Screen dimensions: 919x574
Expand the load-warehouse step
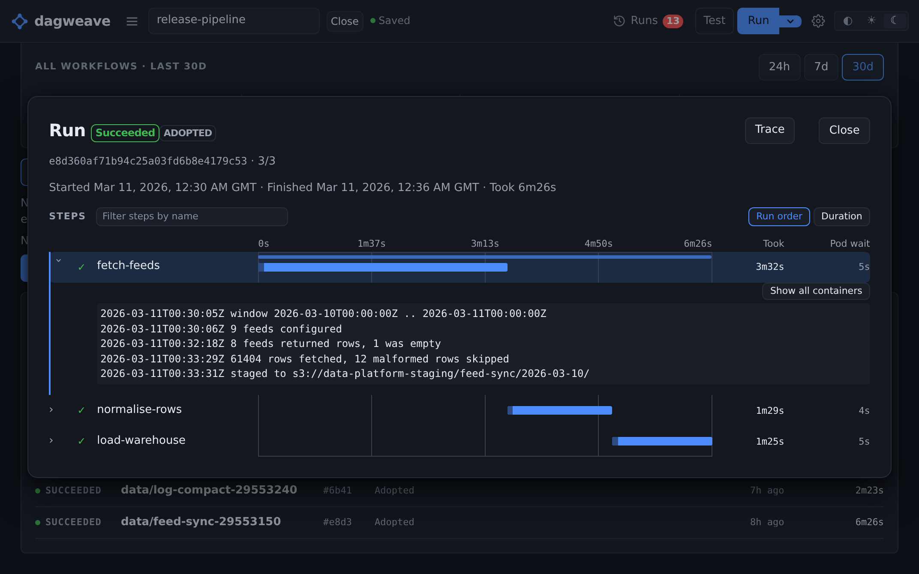(x=51, y=440)
